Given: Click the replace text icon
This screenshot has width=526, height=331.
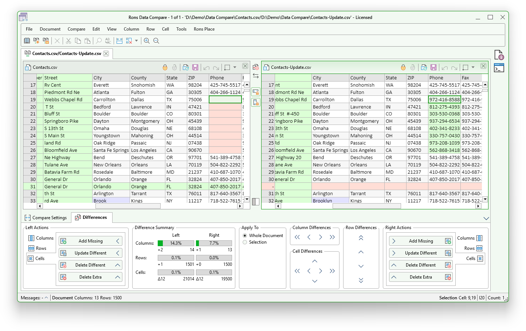Looking at the screenshot, I should click(108, 41).
